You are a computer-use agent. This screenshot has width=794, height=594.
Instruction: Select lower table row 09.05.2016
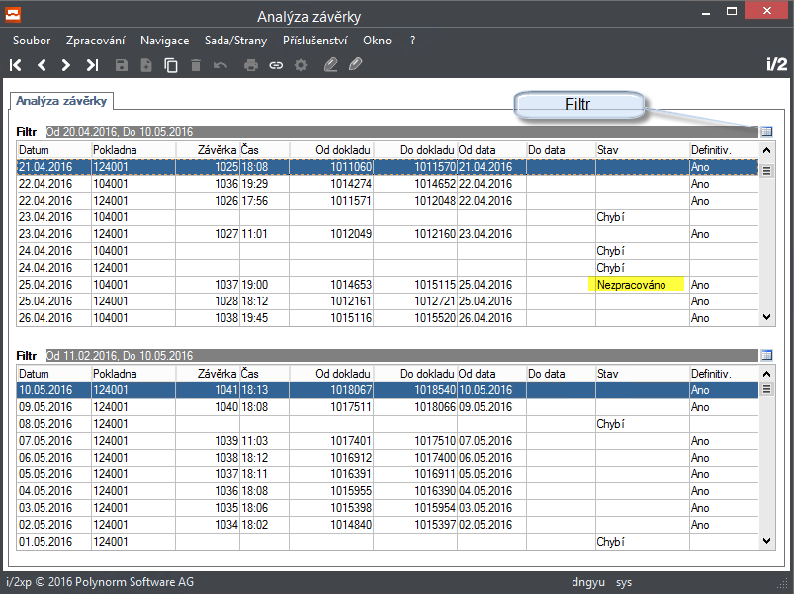[x=388, y=407]
